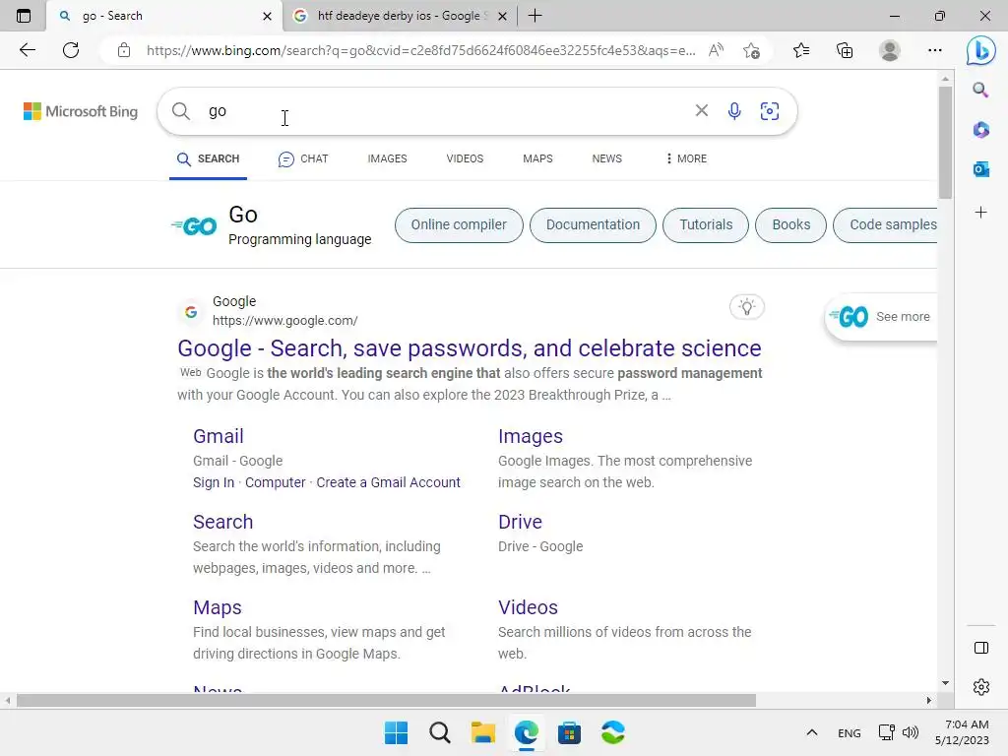
Task: Open result insights lightbulb icon
Action: coord(746,307)
